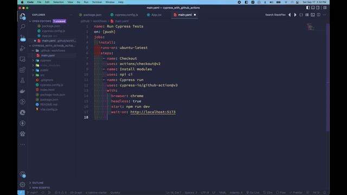Viewport: 347px width, 195px height.
Task: Open the Source Control view
Action: pyautogui.click(x=22, y=38)
